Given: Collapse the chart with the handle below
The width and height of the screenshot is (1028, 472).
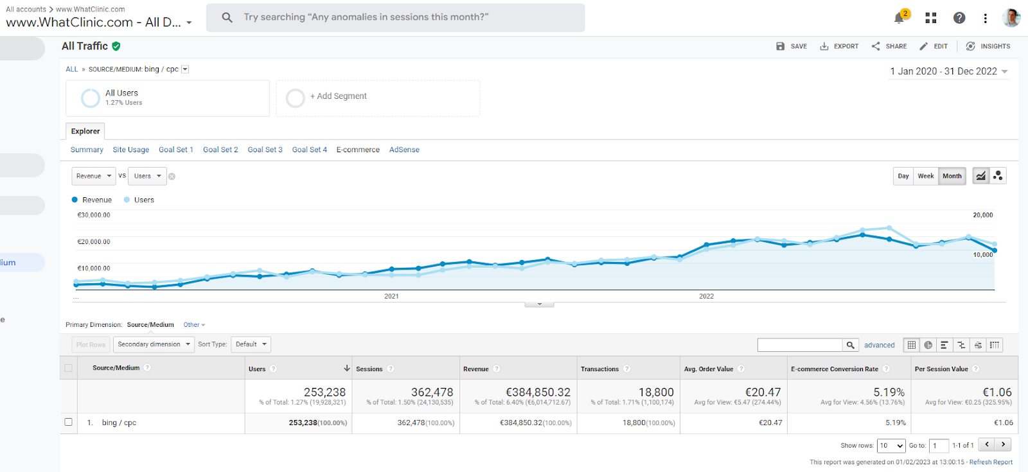Looking at the screenshot, I should pos(539,304).
